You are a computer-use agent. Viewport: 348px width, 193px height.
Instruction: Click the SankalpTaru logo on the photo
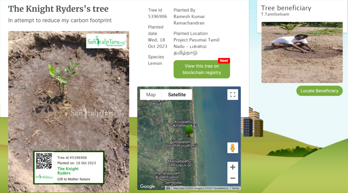coord(106,41)
